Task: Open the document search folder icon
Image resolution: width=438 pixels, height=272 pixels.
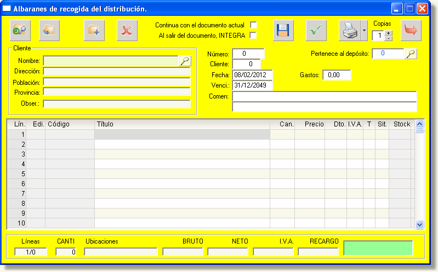Action: [x=20, y=31]
